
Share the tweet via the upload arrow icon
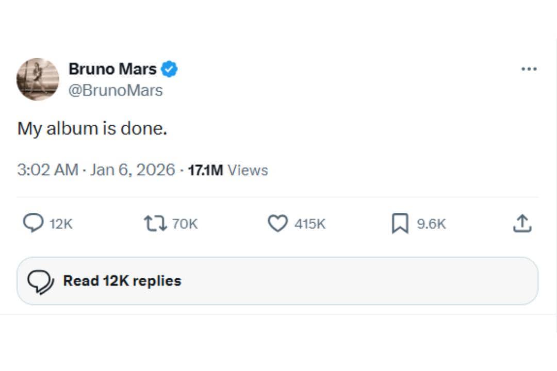[x=522, y=223]
